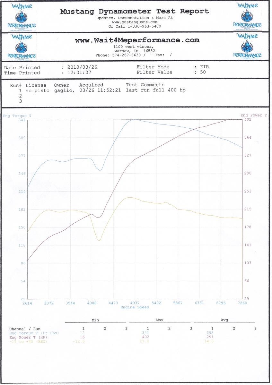Click the 'Test Comments' column header
The width and height of the screenshot is (272, 385).
pyautogui.click(x=145, y=85)
